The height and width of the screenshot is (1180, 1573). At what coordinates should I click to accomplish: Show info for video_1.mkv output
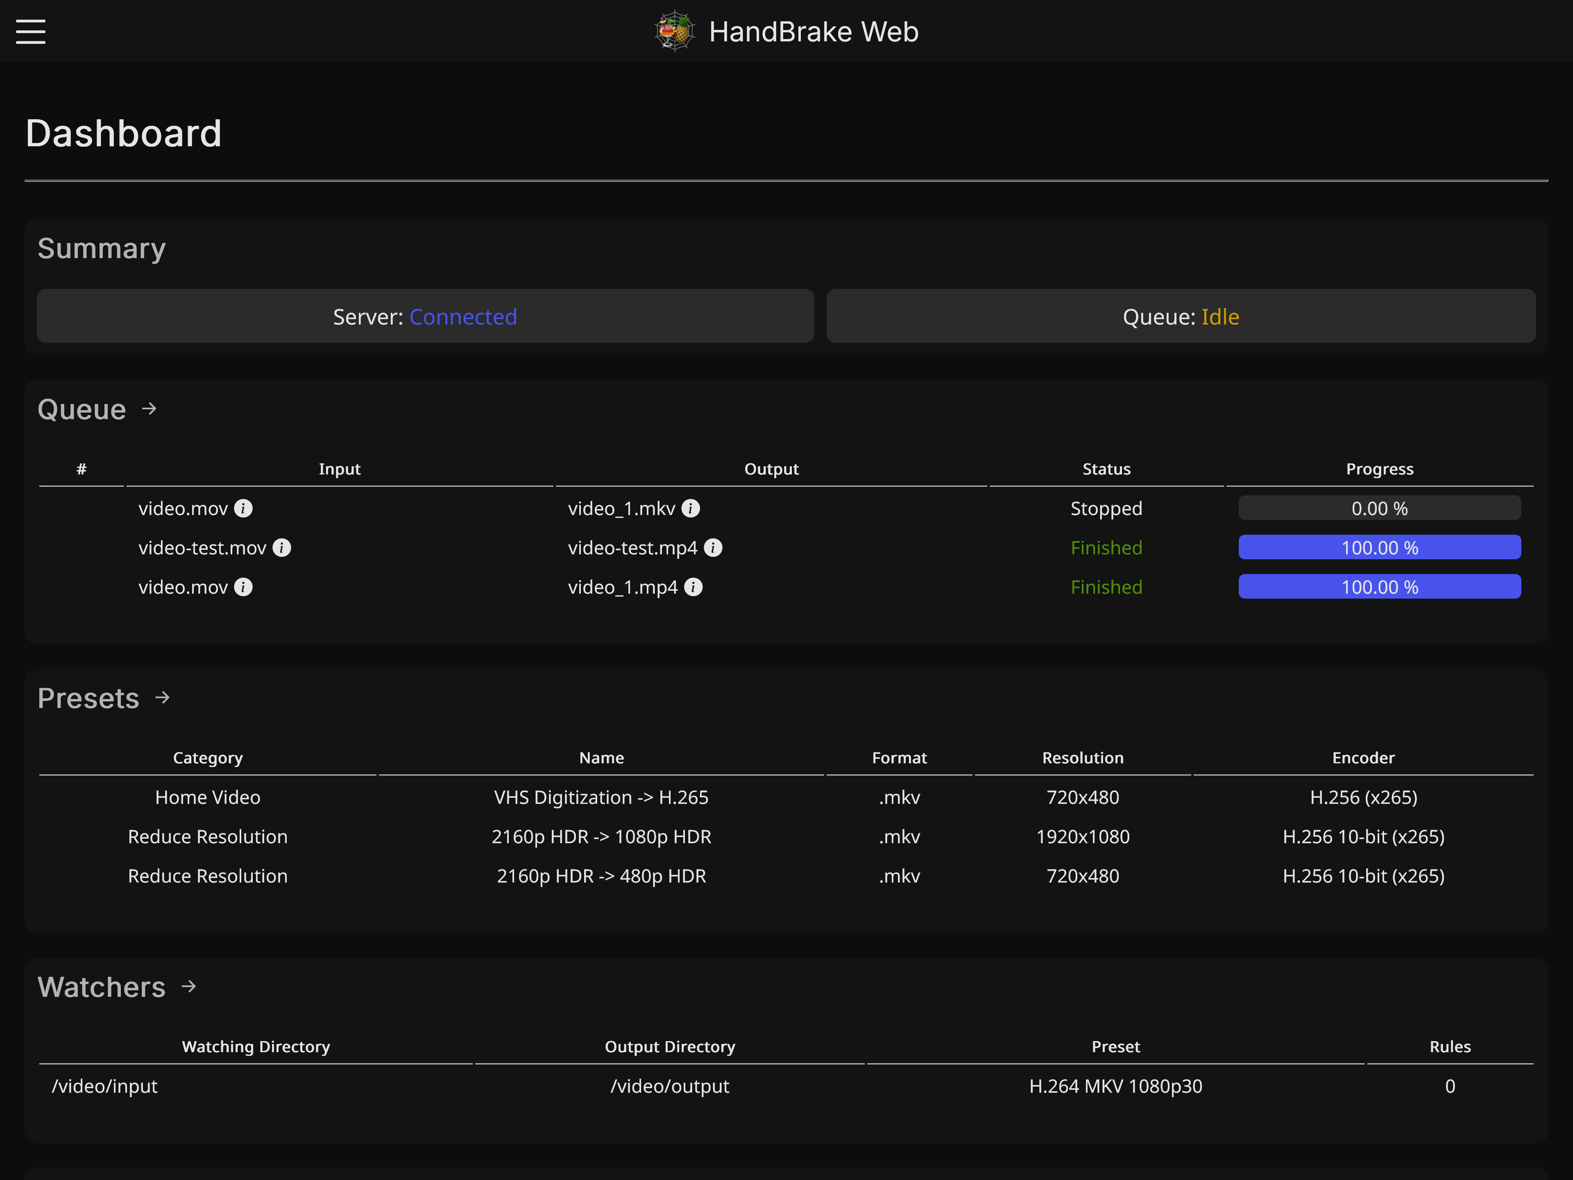pyautogui.click(x=691, y=508)
